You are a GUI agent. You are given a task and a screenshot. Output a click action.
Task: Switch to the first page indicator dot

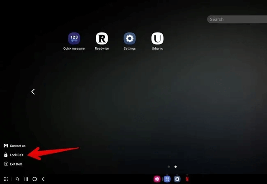168,167
